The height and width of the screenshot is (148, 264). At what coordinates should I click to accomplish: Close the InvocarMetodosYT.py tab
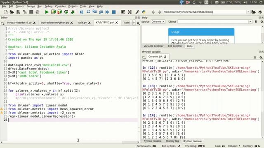(x=34, y=23)
